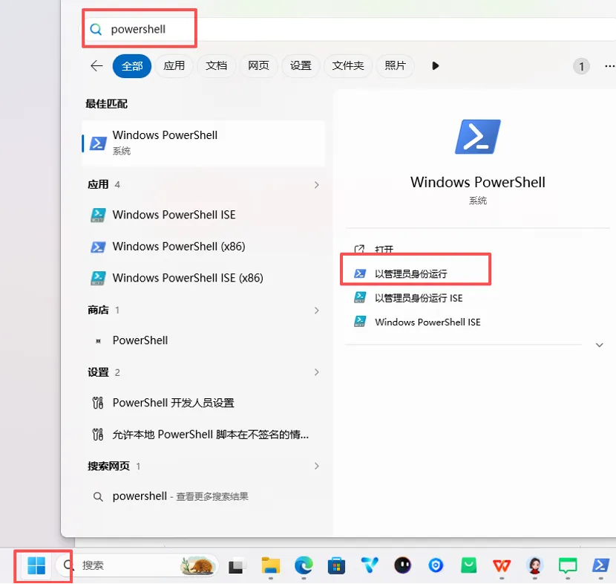Open the three-dot more options menu
616x584 pixels.
(x=610, y=66)
